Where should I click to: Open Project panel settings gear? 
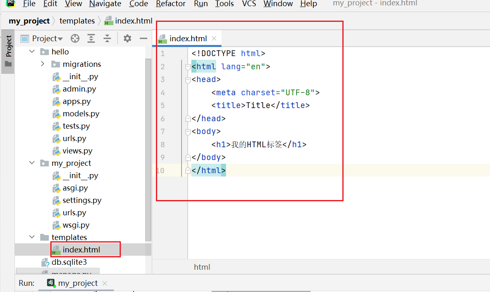click(127, 38)
